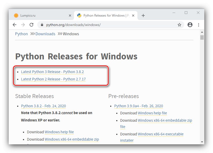
Task: Open the Chrome three-dot menu
Action: pos(199,25)
